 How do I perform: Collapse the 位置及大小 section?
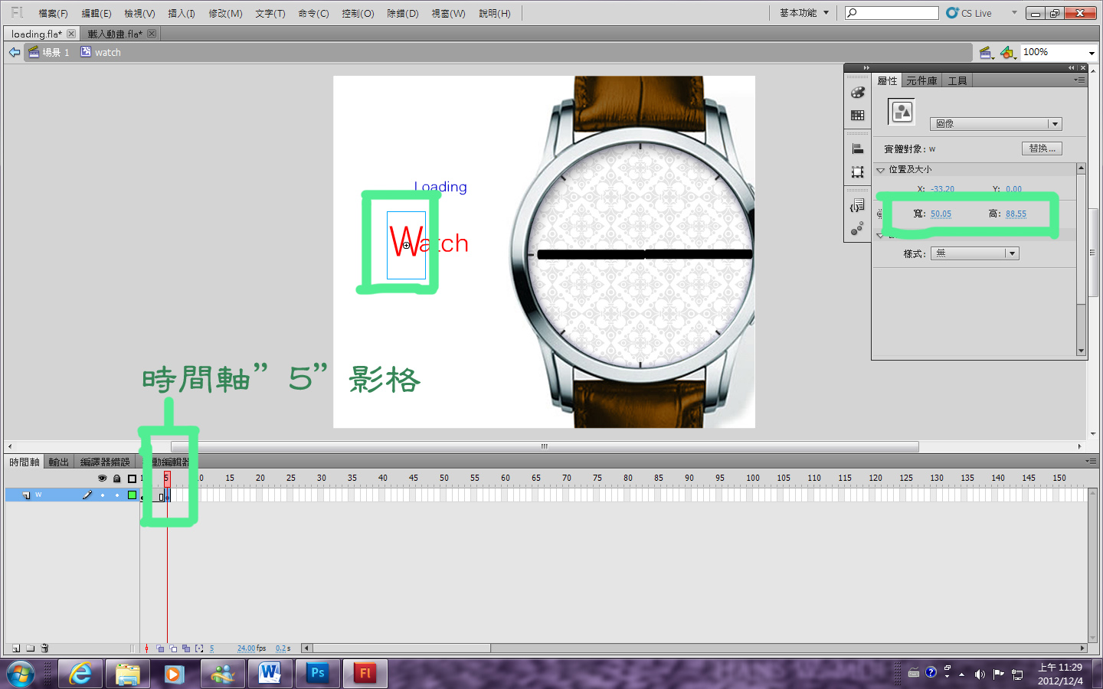(x=879, y=169)
